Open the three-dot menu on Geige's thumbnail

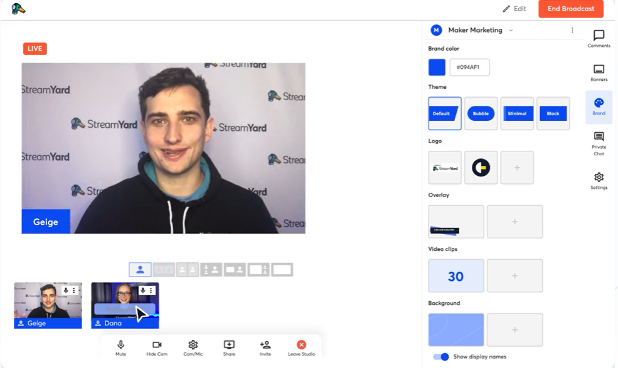(x=73, y=290)
